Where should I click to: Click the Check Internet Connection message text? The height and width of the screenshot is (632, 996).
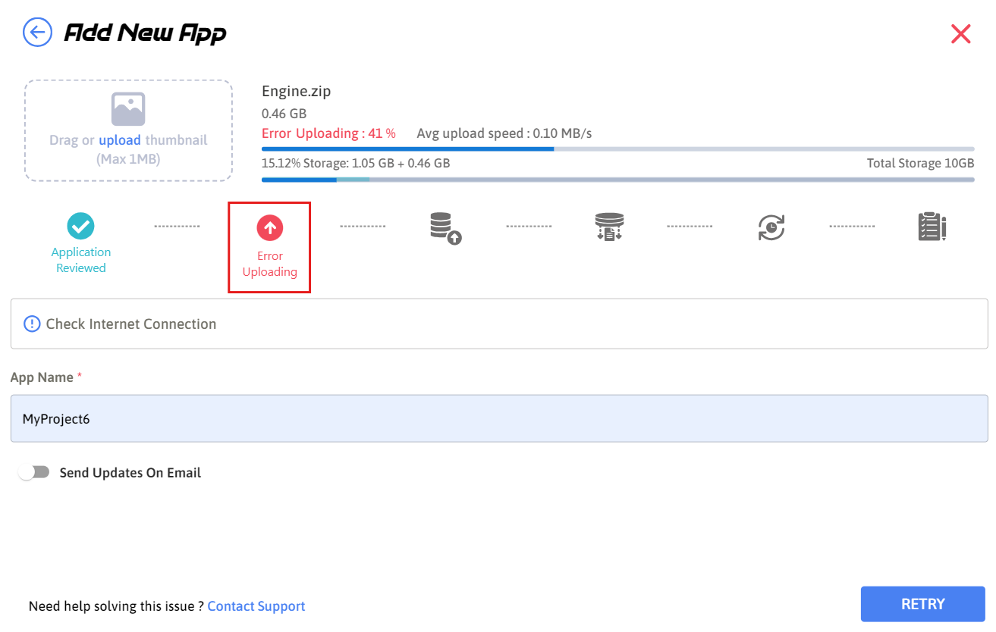(131, 324)
